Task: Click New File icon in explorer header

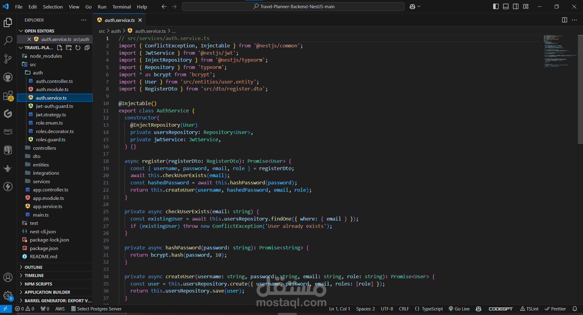Action: 60,48
